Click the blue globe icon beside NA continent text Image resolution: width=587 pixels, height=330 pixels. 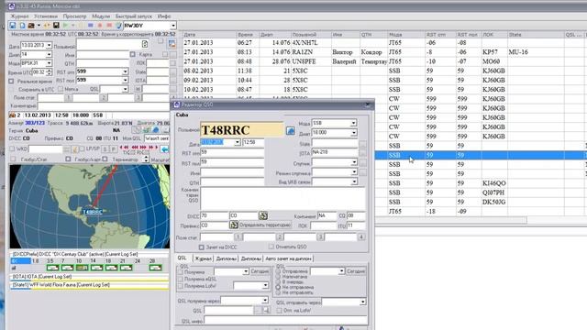pos(156,130)
